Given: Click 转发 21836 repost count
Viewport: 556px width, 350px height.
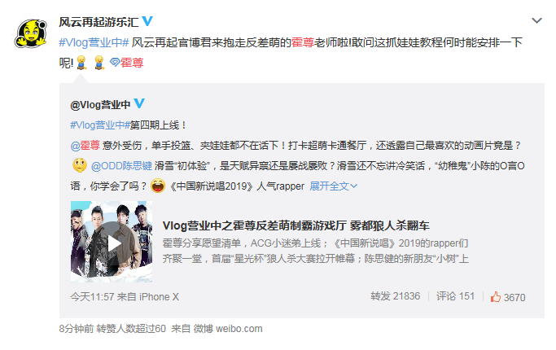Looking at the screenshot, I should tap(395, 296).
